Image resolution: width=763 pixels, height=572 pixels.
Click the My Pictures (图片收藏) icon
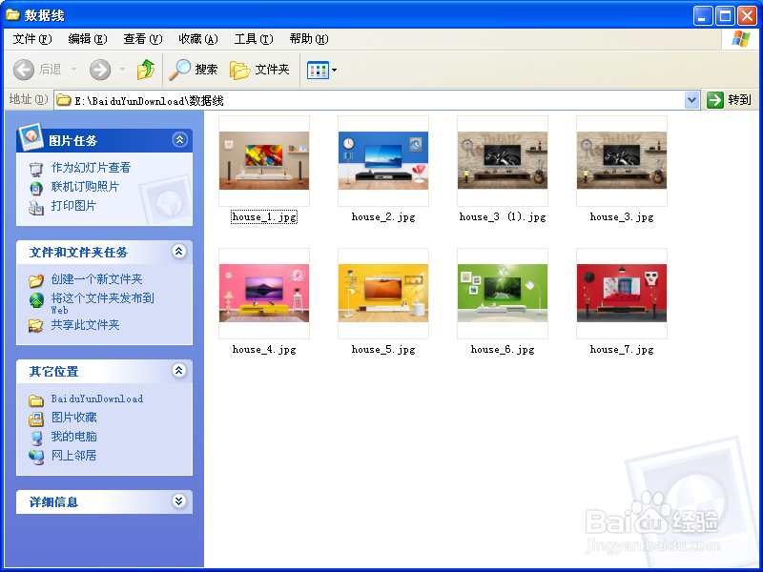point(36,419)
